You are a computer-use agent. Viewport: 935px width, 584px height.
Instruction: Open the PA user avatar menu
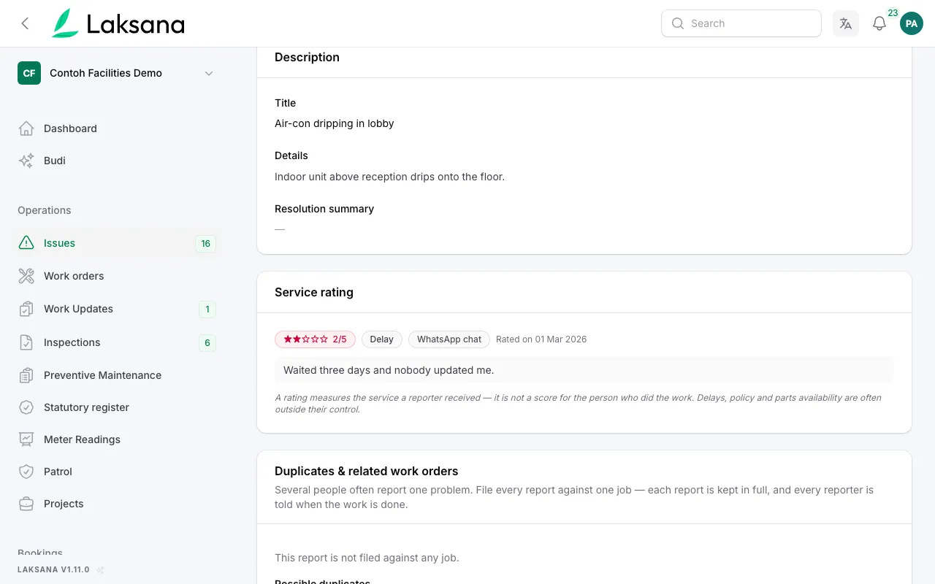coord(912,23)
